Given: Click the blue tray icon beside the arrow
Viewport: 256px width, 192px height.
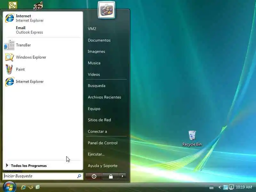Looking at the screenshot, I should [226, 187].
